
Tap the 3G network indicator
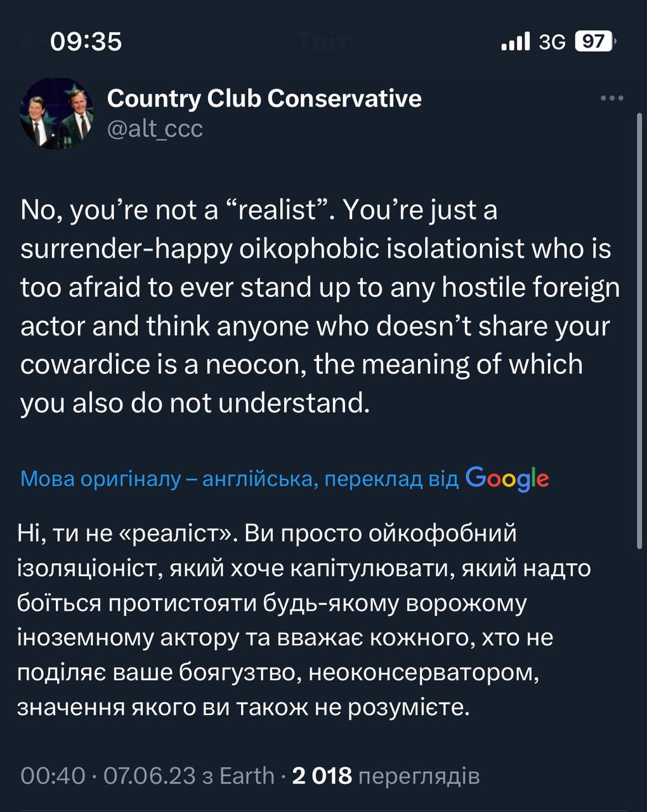(551, 43)
